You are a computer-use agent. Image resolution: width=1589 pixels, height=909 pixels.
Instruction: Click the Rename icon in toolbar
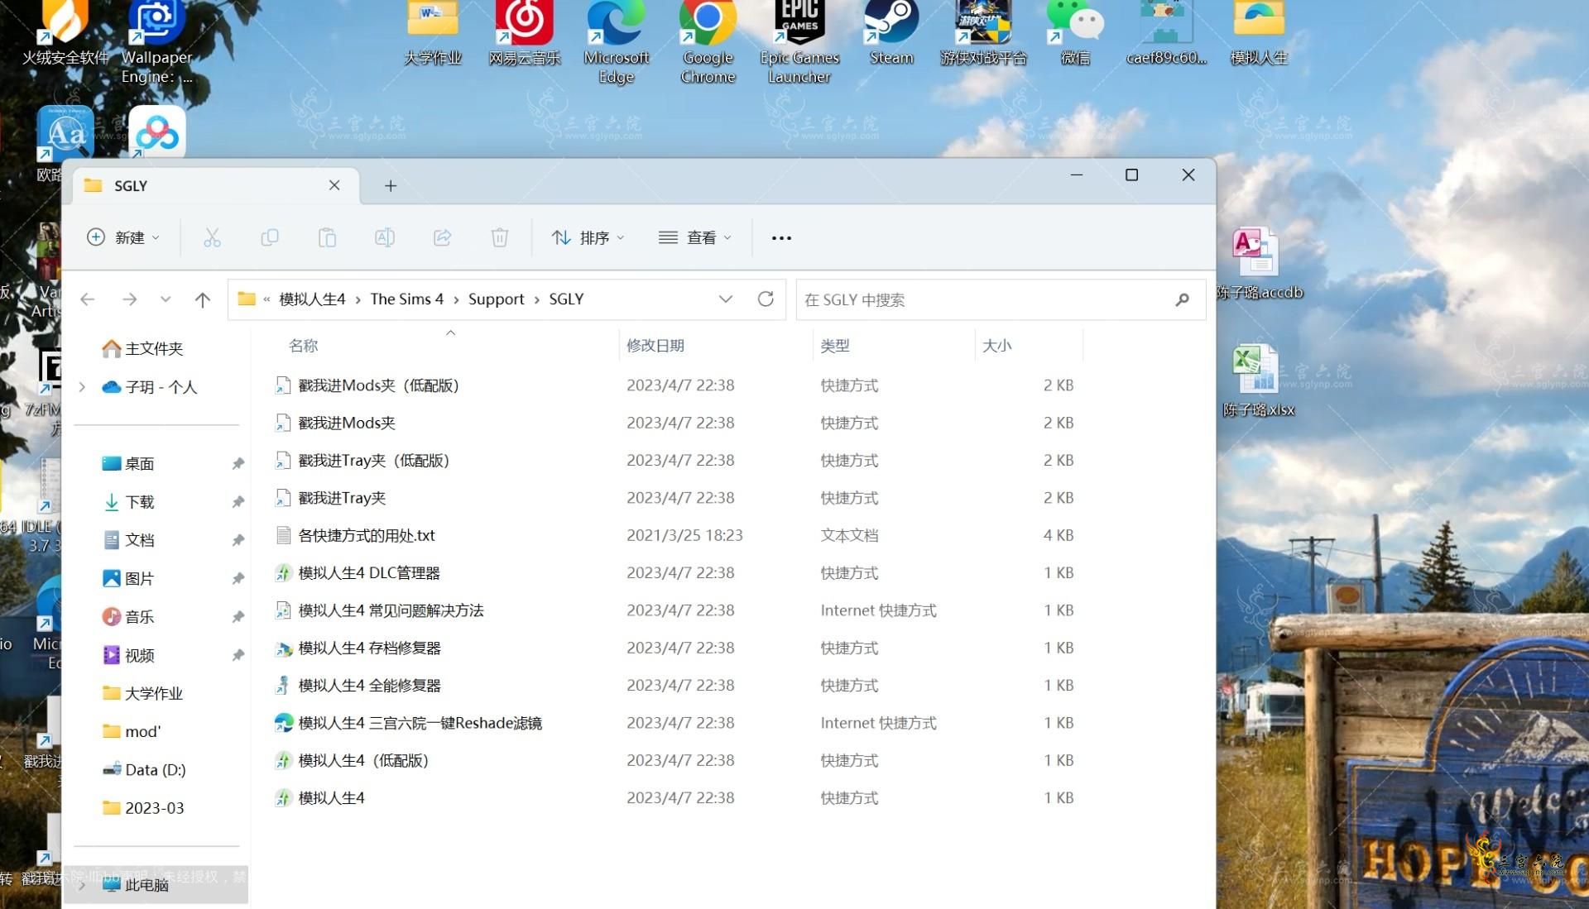pyautogui.click(x=384, y=237)
